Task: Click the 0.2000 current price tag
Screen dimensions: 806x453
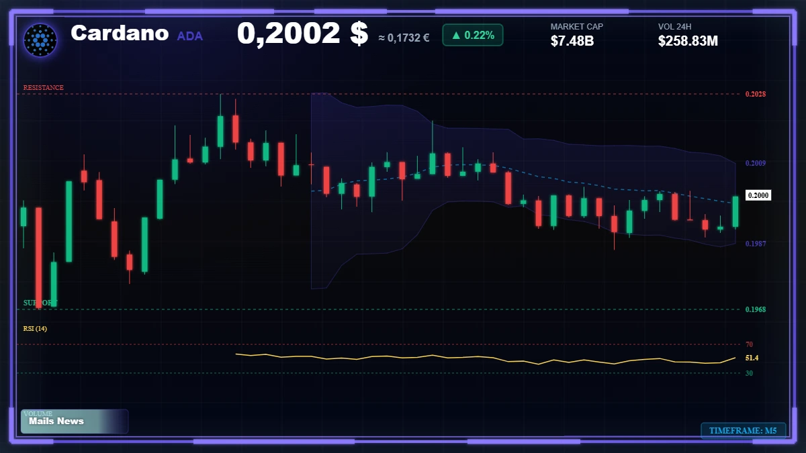Action: [758, 195]
